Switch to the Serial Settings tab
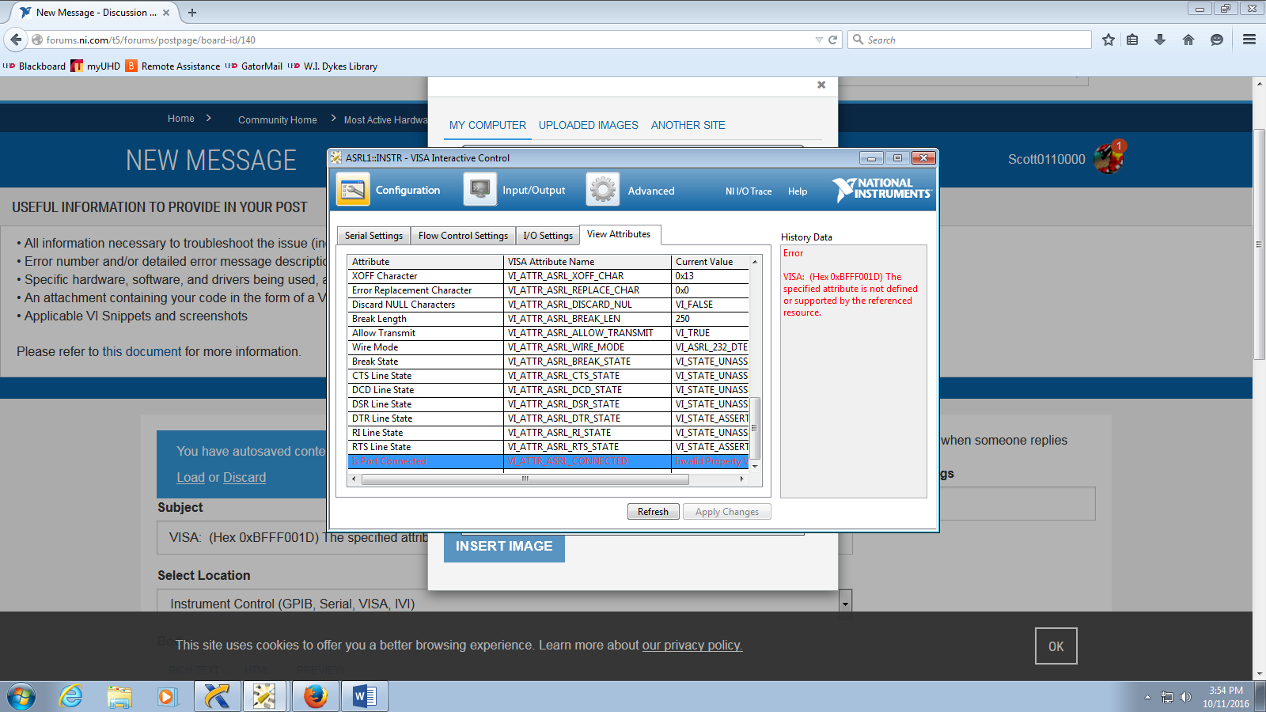Image resolution: width=1266 pixels, height=712 pixels. click(373, 236)
